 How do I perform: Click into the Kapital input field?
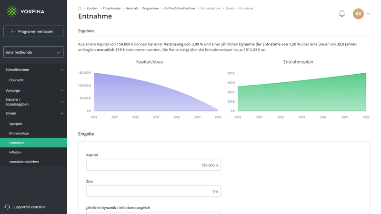tap(153, 165)
